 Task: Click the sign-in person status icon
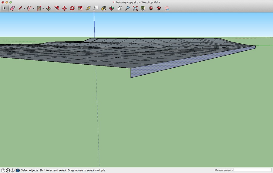point(12,170)
